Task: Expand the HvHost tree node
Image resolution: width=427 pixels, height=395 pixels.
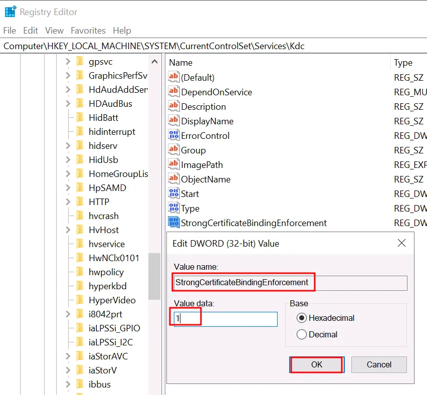Action: click(68, 230)
